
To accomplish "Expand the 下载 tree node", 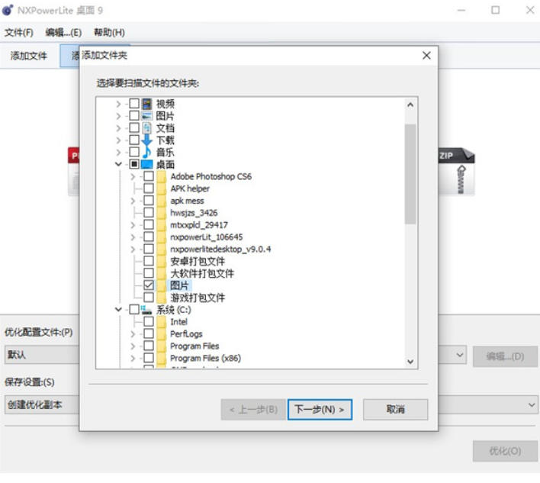I will tap(118, 140).
